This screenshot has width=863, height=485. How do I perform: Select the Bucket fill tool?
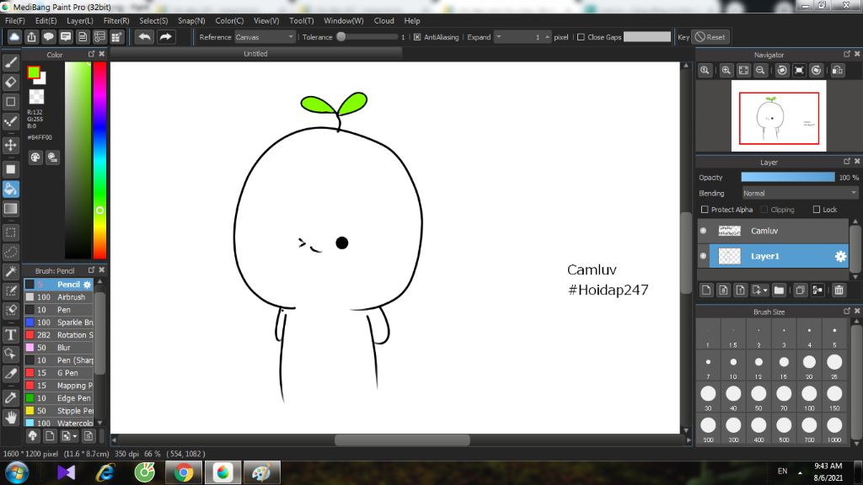10,189
